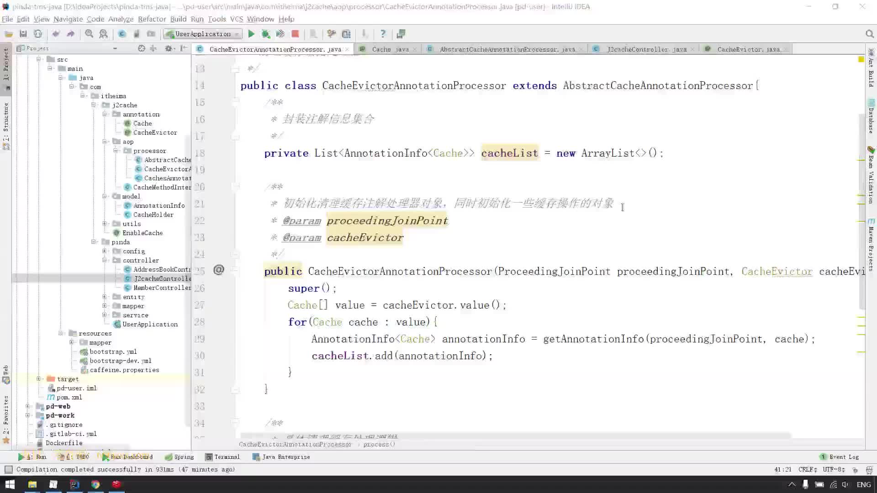Collapse the src folder node

[39, 59]
